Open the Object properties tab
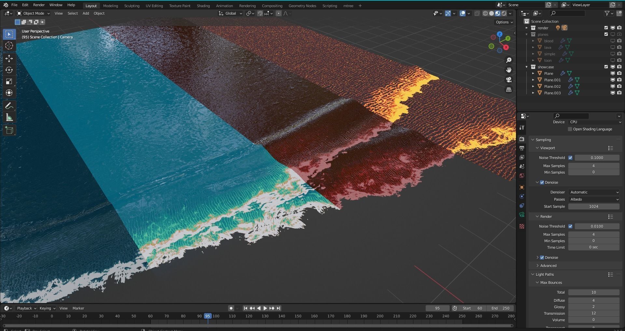This screenshot has height=331, width=625. 522,187
